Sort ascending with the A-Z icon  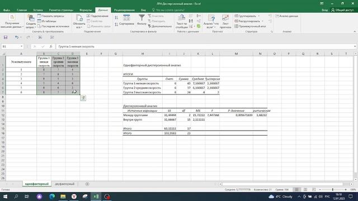116,17
